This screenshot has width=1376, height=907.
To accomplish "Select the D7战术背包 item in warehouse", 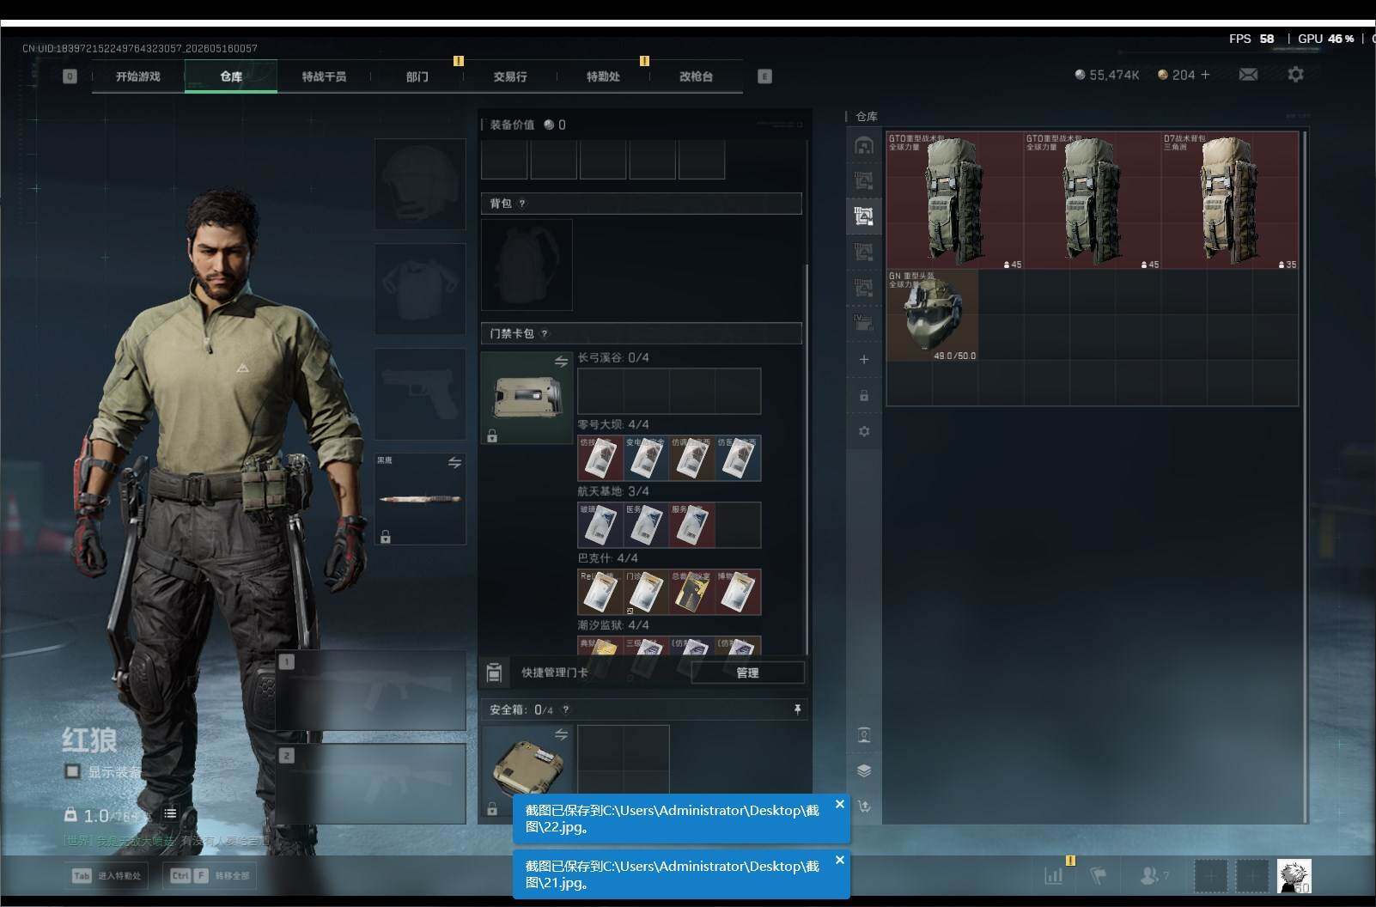I will pyautogui.click(x=1230, y=200).
